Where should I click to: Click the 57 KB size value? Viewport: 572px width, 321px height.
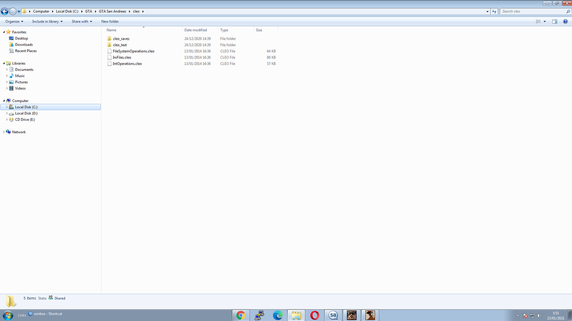[271, 64]
